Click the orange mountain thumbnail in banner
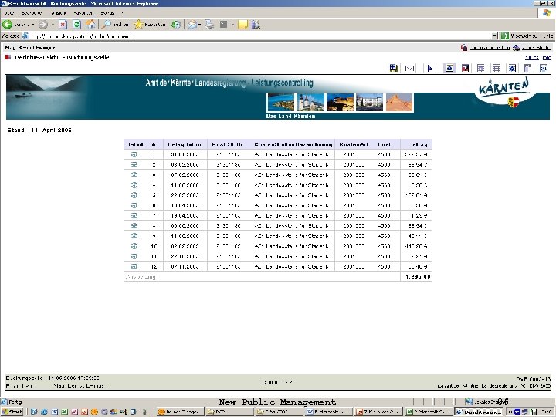The image size is (556, 417). (x=399, y=103)
